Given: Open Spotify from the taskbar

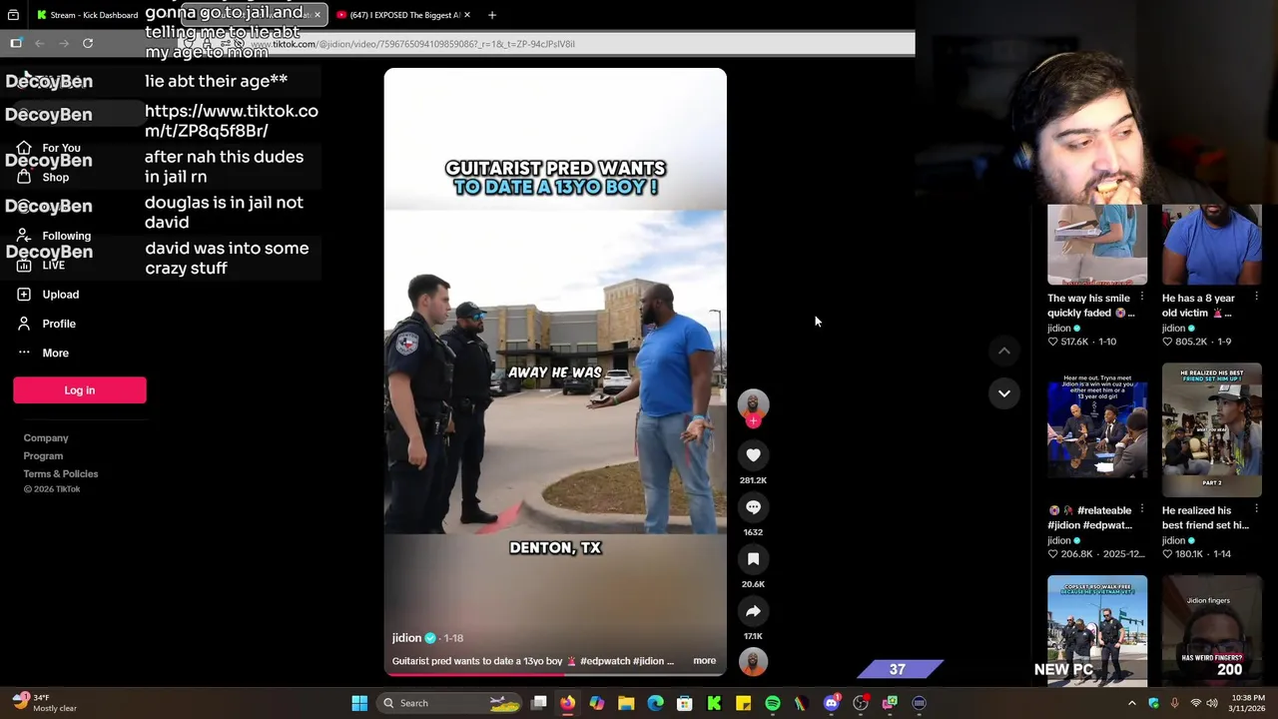Looking at the screenshot, I should click(773, 703).
